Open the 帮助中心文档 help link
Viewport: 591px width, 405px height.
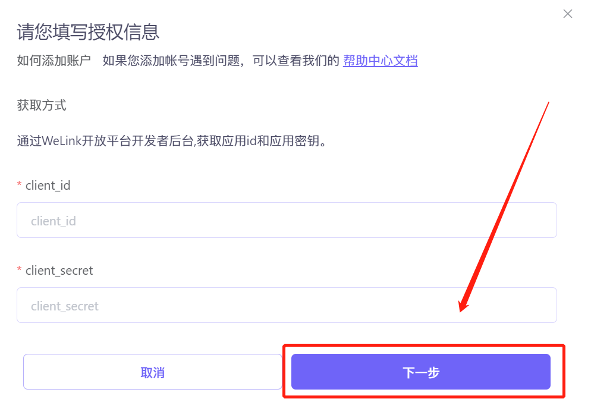coord(380,61)
